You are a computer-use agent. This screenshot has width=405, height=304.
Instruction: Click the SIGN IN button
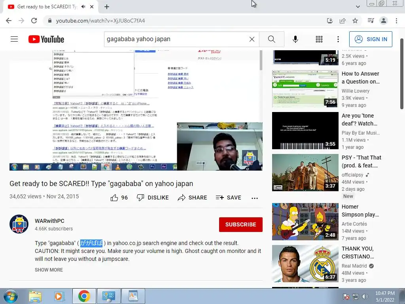(x=371, y=39)
